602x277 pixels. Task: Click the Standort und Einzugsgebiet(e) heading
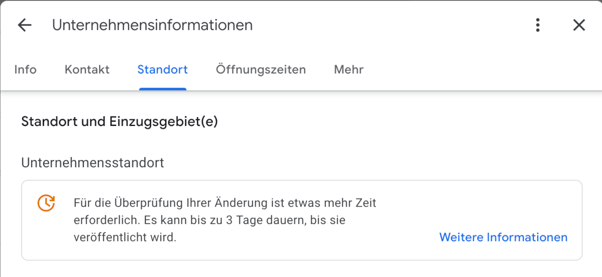click(119, 122)
